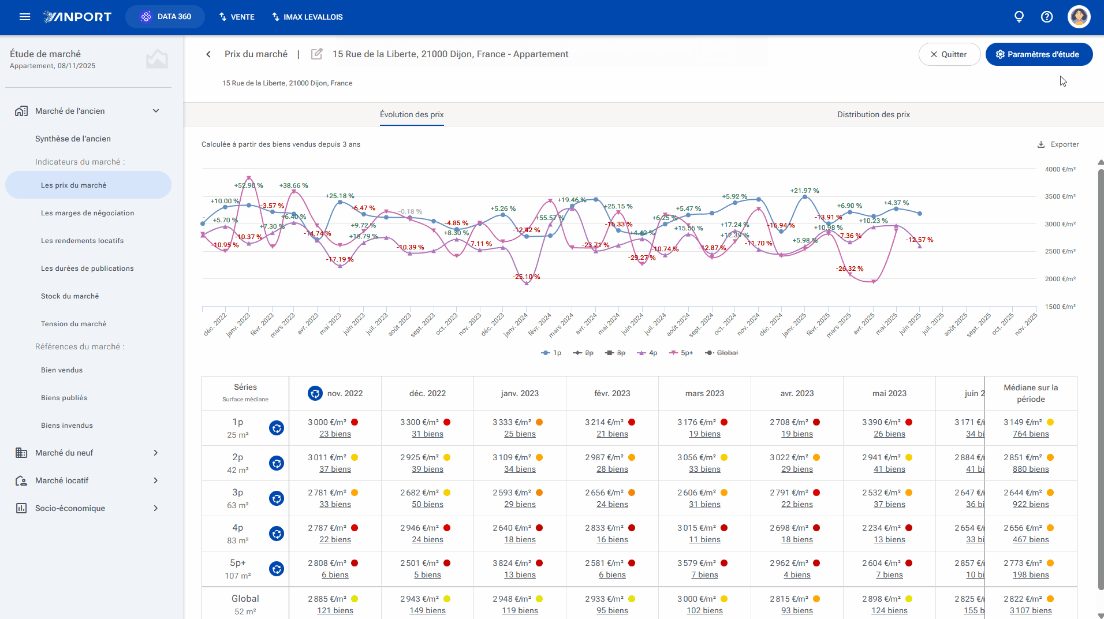Open the 23 biens link for 1p
Screen dimensions: 1104x619
click(335, 434)
